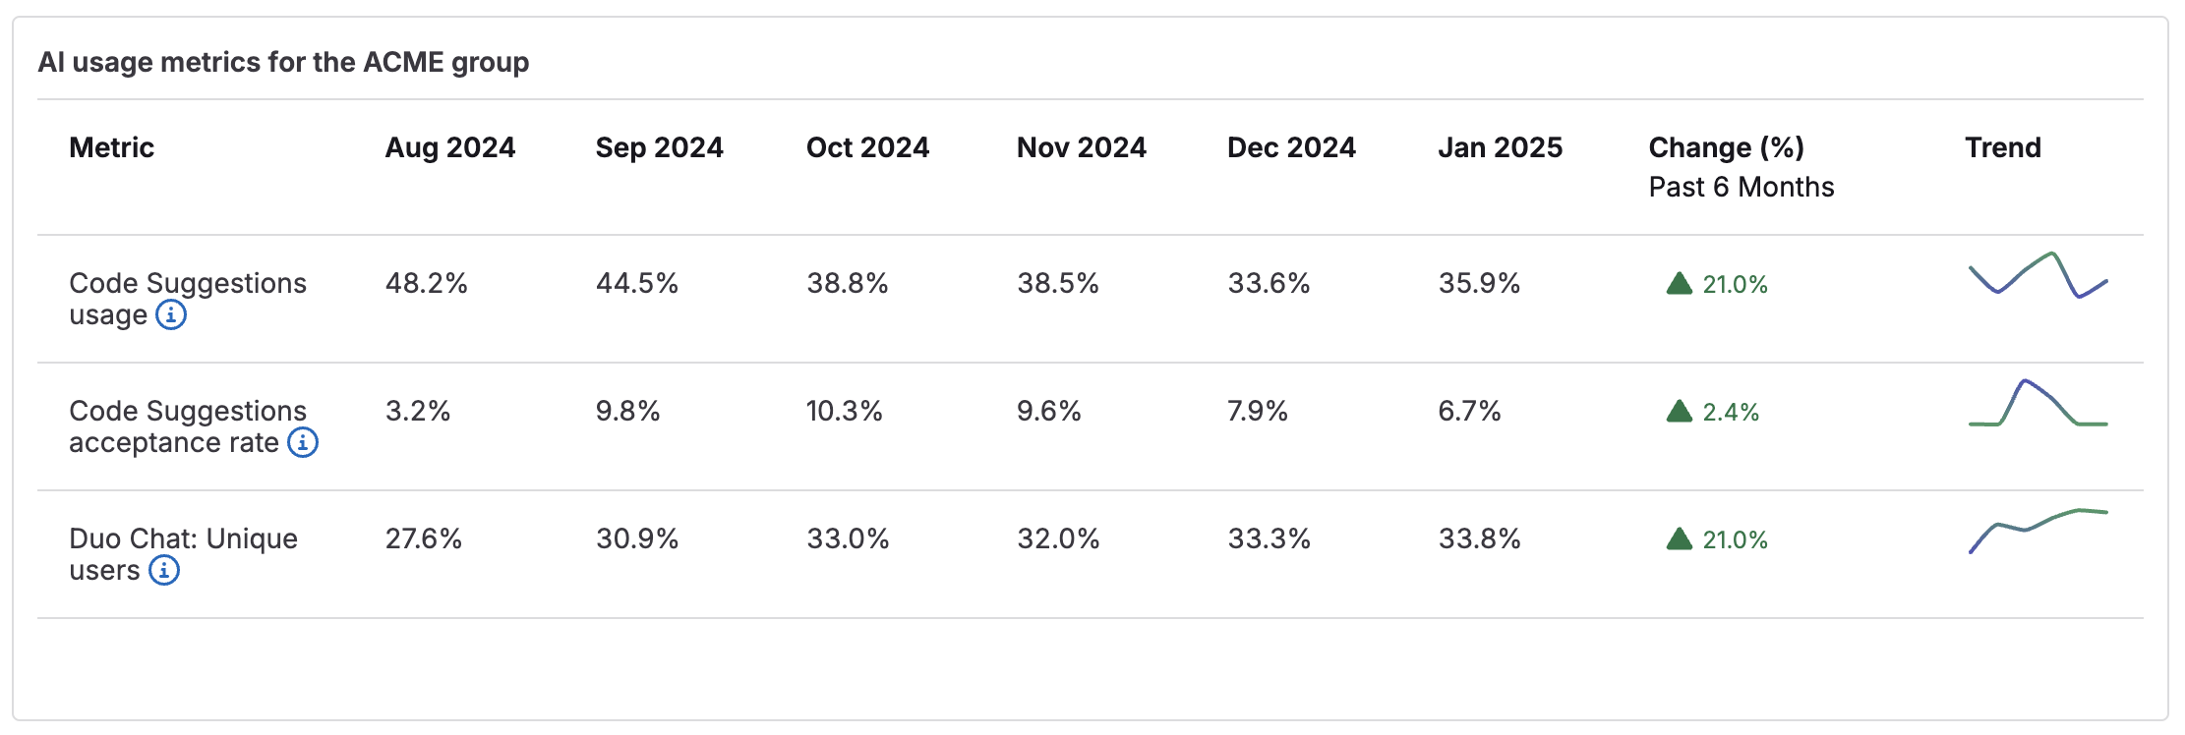
Task: Click the Trend column header
Action: click(x=2003, y=148)
